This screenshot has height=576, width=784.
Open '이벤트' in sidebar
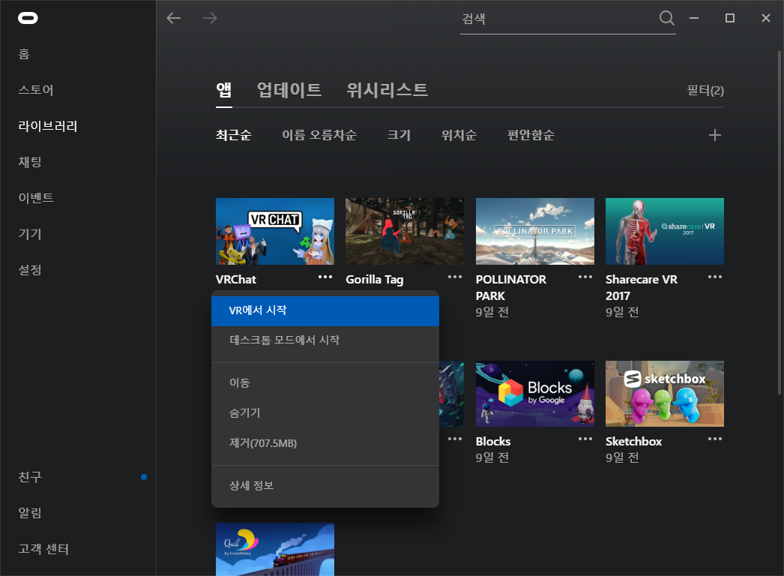36,198
